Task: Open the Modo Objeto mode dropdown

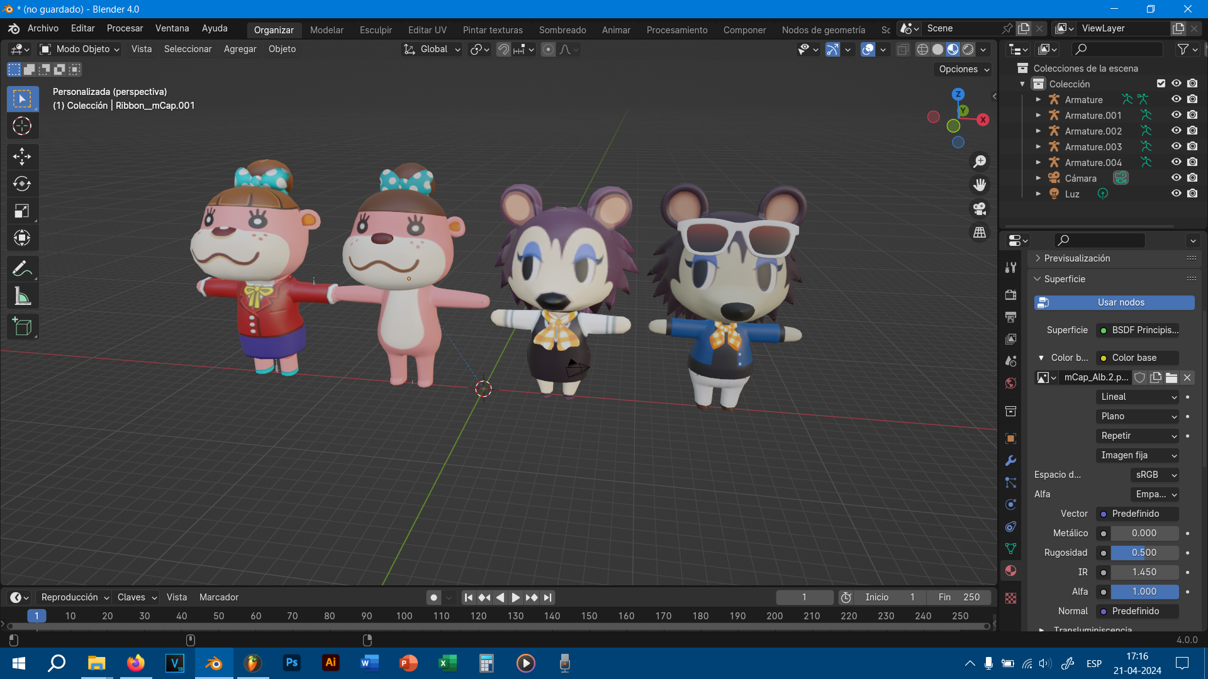Action: 79,49
